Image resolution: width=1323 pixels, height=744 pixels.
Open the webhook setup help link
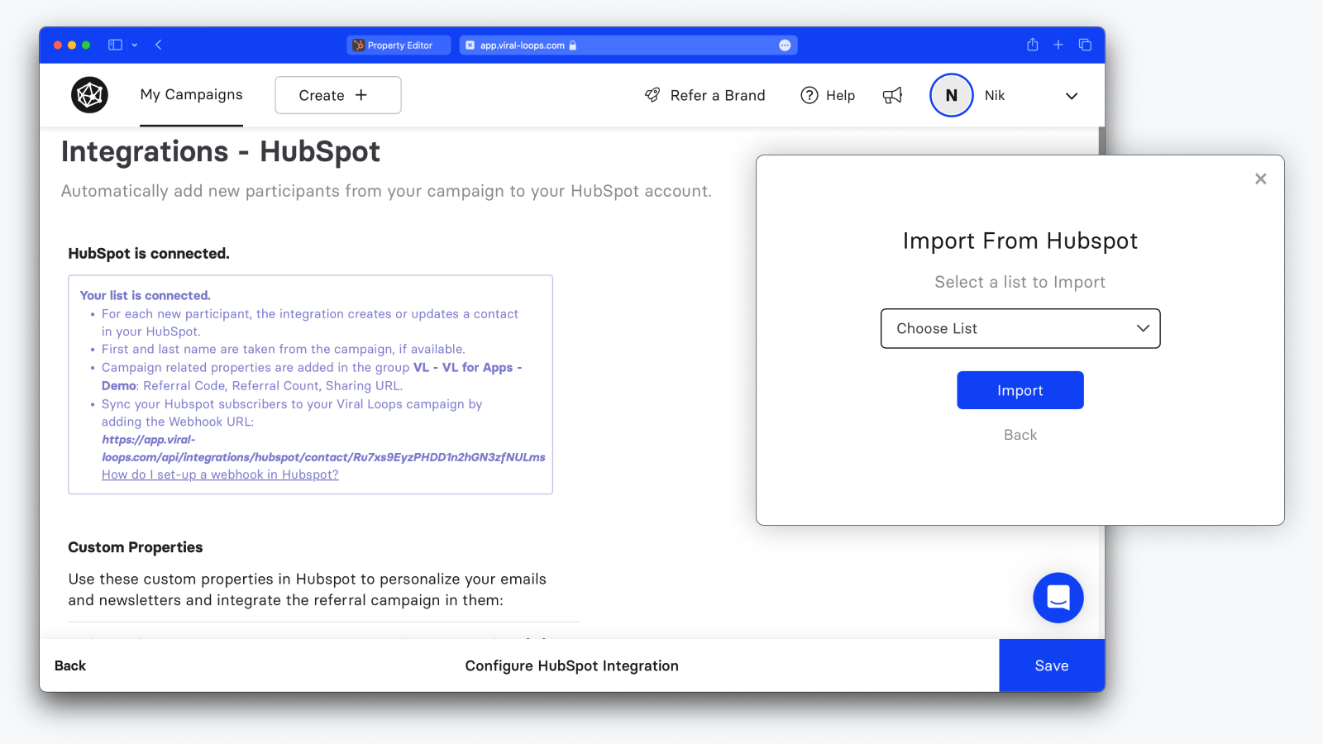[x=219, y=474]
